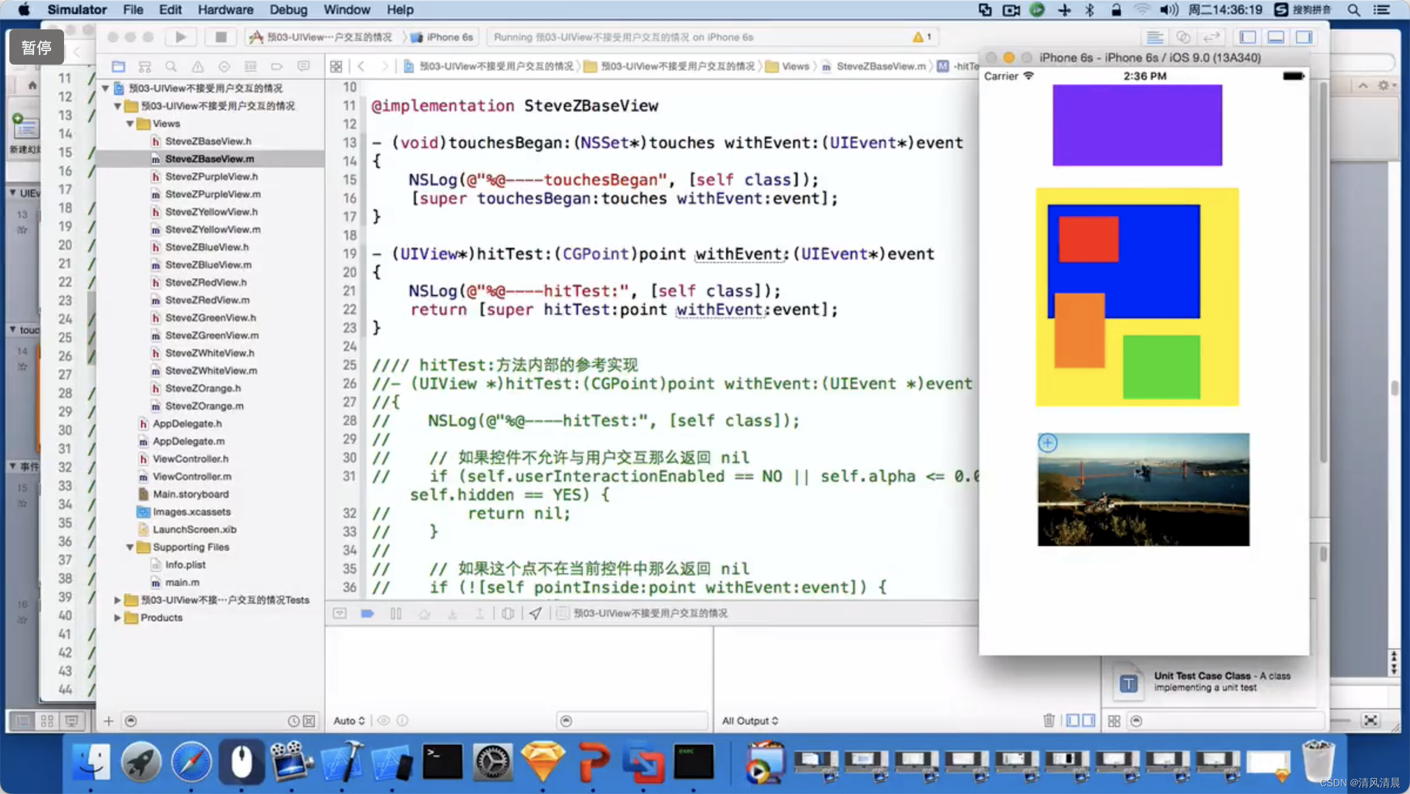This screenshot has height=794, width=1410.
Task: Clear the console with the trash icon
Action: coord(1049,720)
